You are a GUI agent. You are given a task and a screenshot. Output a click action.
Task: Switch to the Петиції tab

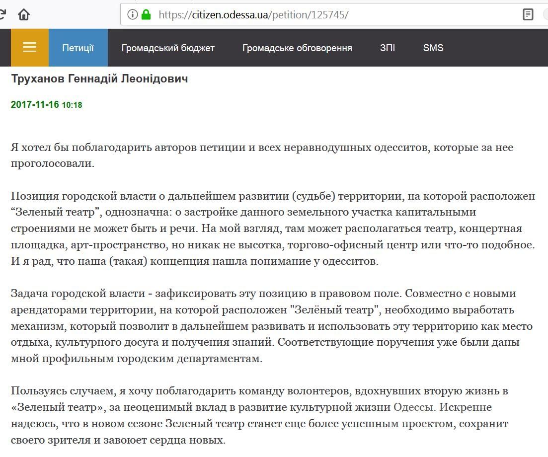coord(78,48)
